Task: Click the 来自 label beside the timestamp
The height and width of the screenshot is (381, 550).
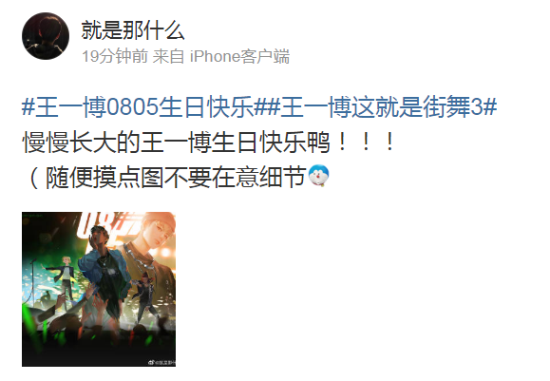Action: 168,56
